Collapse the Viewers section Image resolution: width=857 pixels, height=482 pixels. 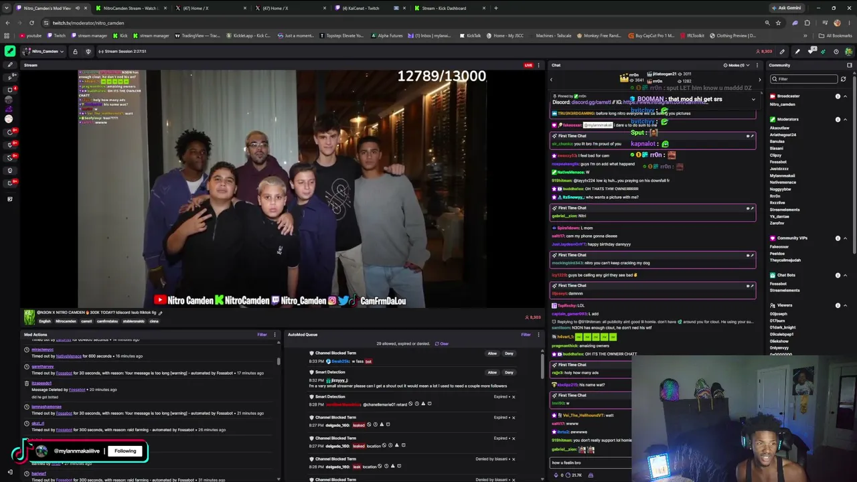coord(845,305)
